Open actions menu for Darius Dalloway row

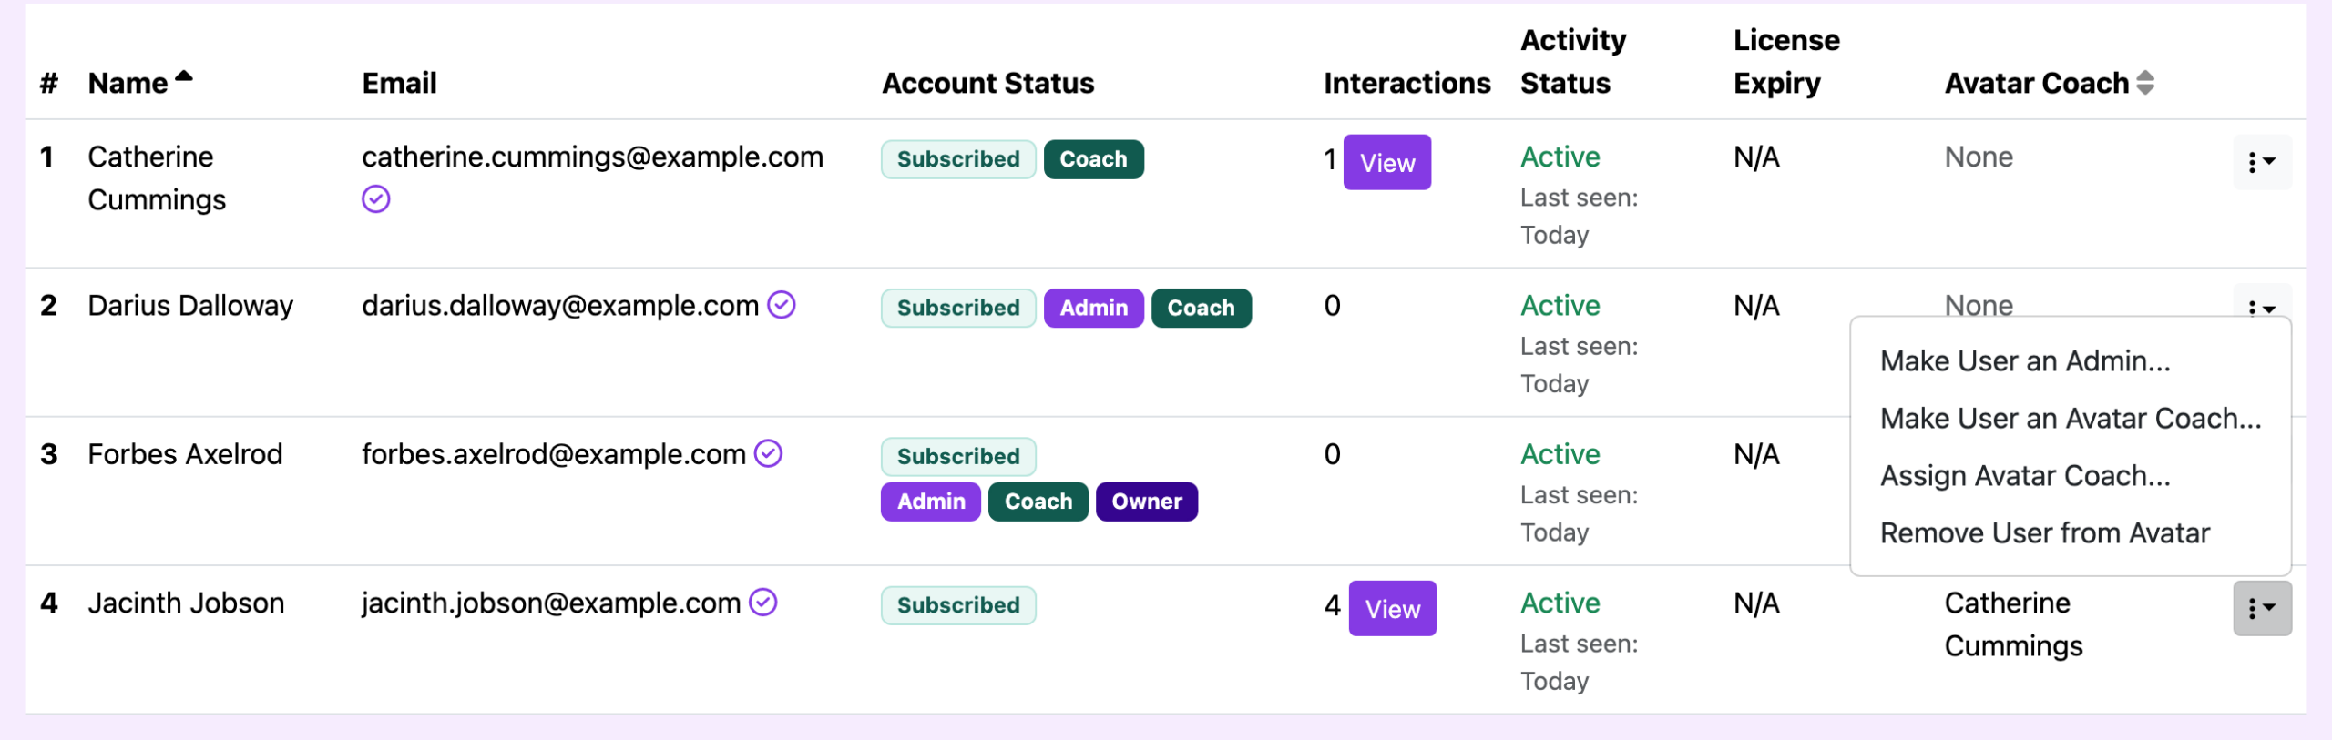pos(2262,302)
